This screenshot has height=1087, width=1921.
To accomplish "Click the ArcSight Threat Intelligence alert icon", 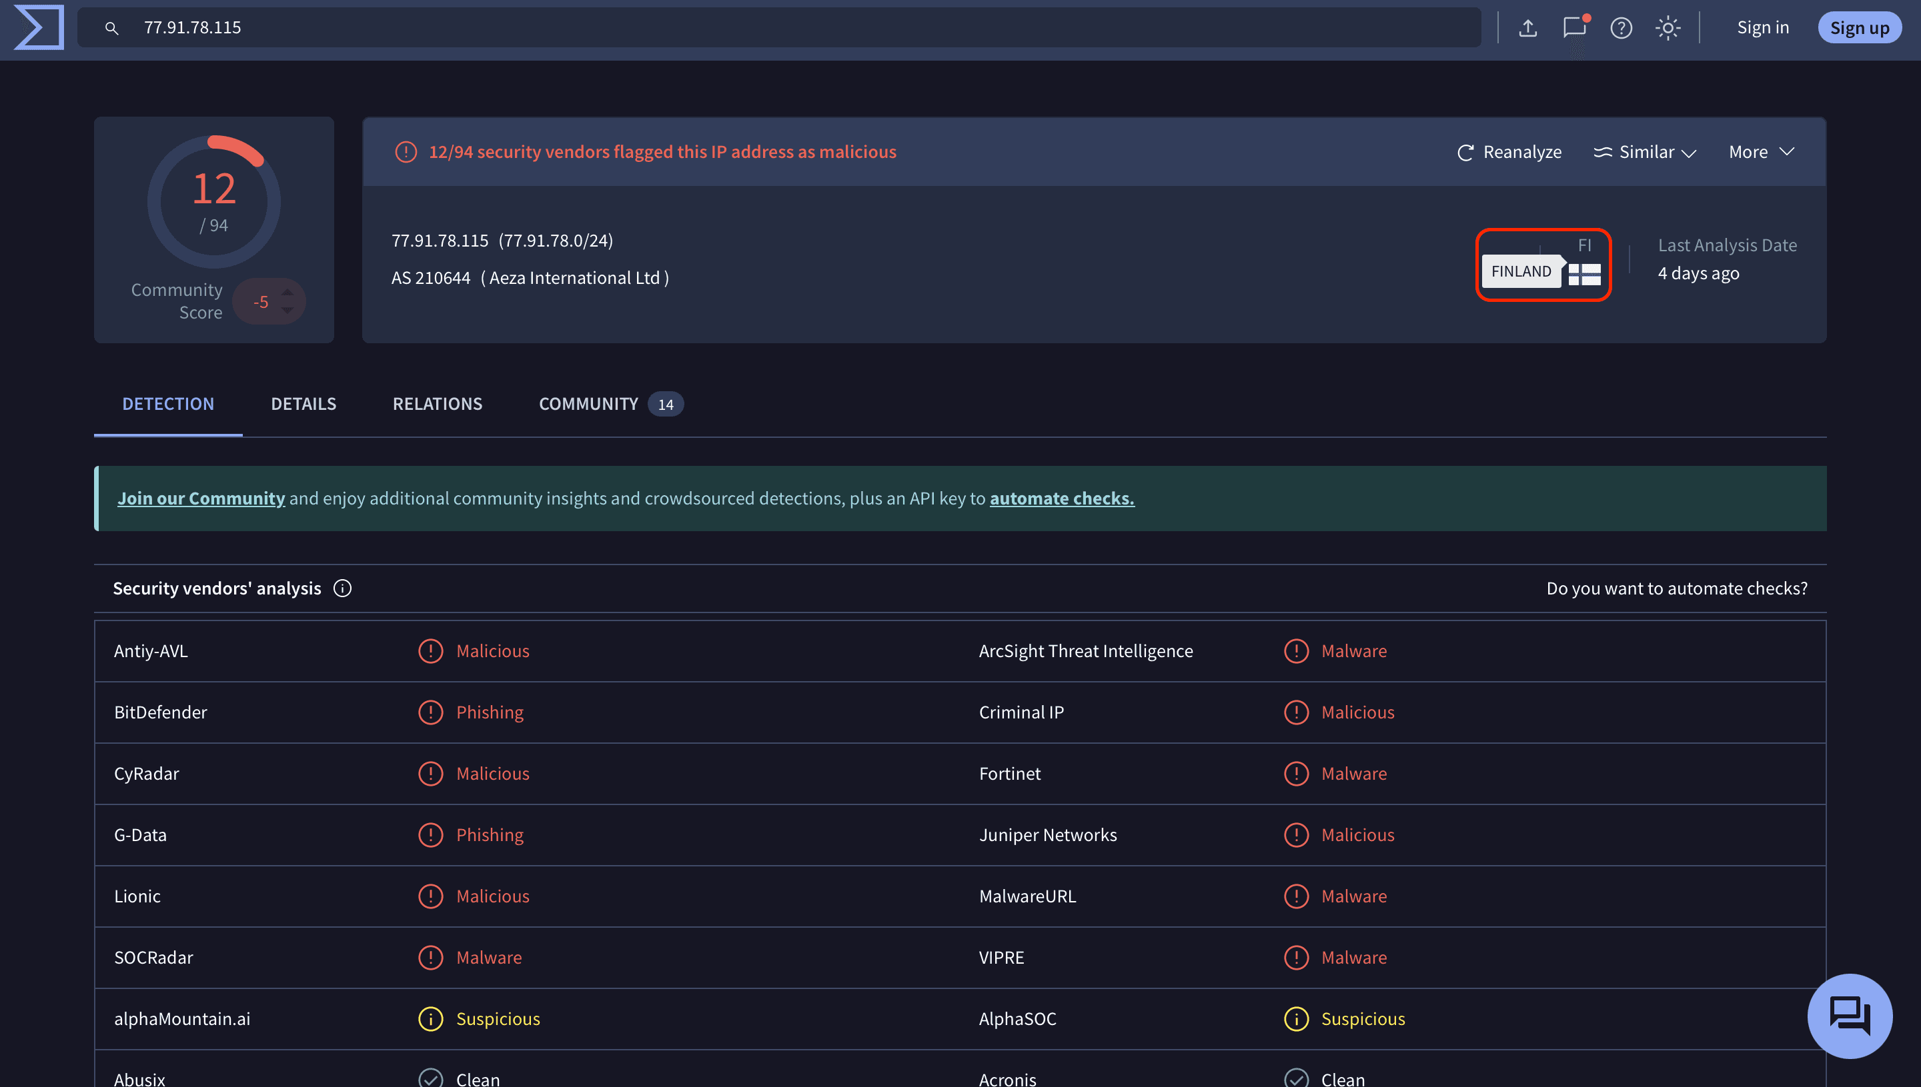I will click(1295, 651).
